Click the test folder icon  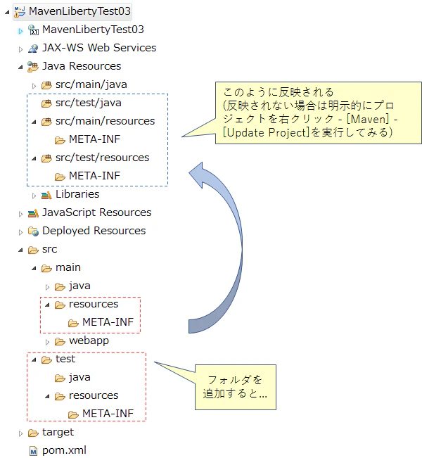[x=46, y=360]
